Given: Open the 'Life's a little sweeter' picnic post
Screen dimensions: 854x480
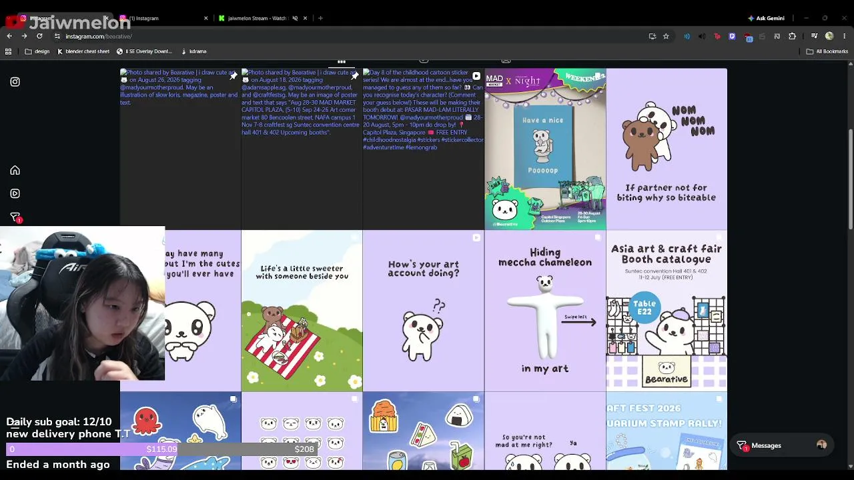Looking at the screenshot, I should pos(302,311).
